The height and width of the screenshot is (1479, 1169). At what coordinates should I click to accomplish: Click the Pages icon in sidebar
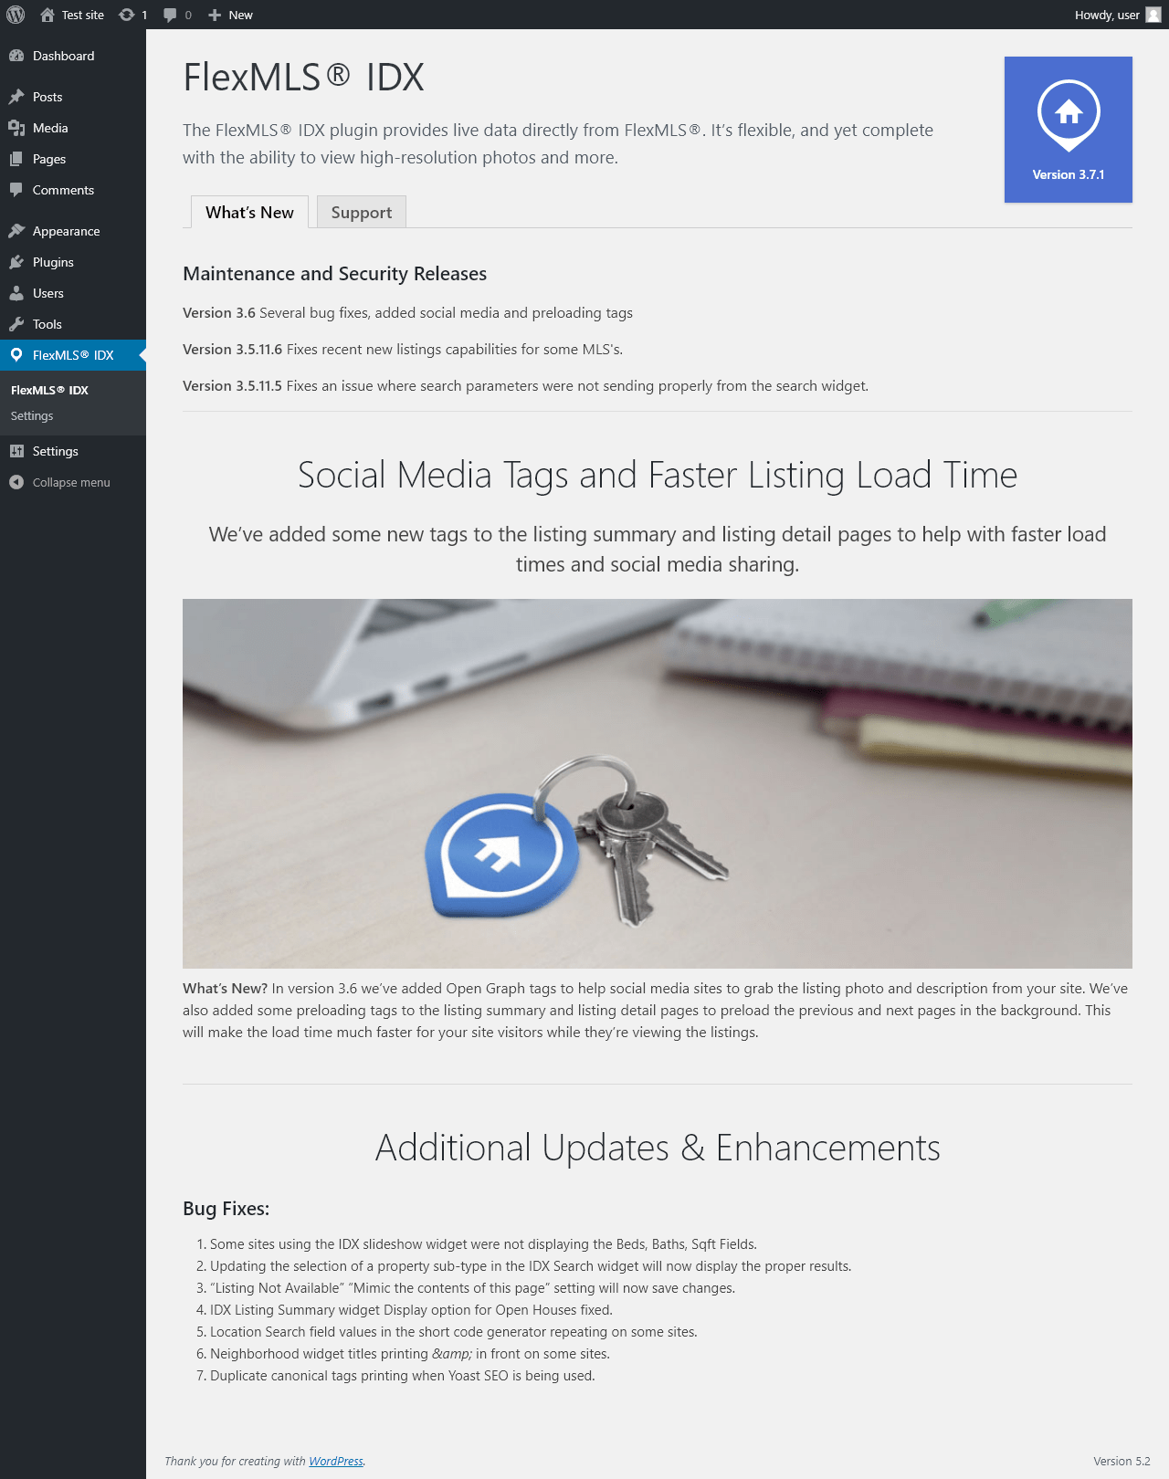point(16,159)
